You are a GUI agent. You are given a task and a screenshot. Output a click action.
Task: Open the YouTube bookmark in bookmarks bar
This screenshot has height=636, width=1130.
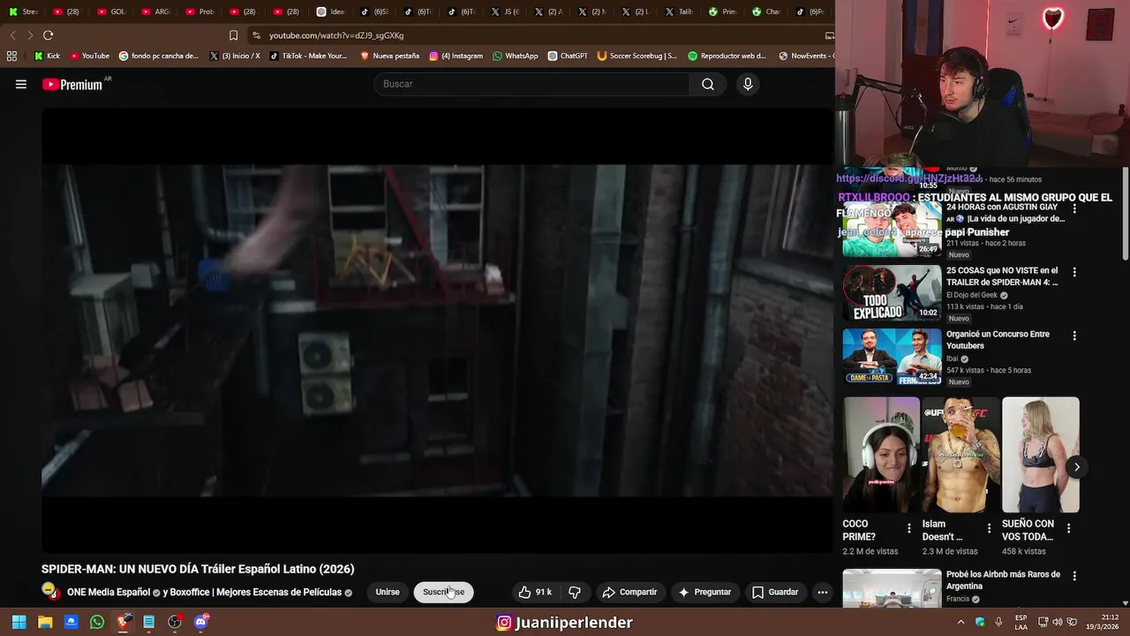(x=89, y=56)
